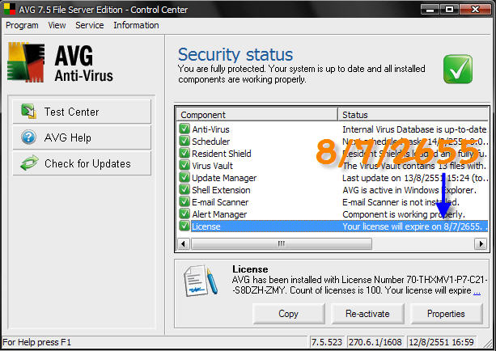Select the E-mail Scanner component row

click(332, 202)
